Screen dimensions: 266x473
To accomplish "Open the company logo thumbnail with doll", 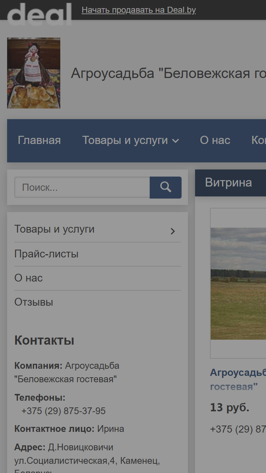I will 34,73.
